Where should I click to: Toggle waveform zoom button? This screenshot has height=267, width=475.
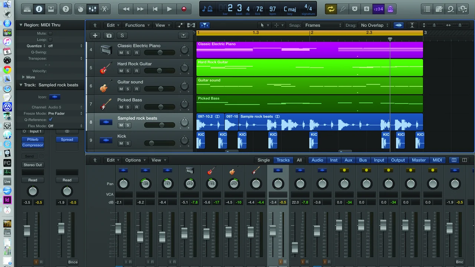[399, 25]
